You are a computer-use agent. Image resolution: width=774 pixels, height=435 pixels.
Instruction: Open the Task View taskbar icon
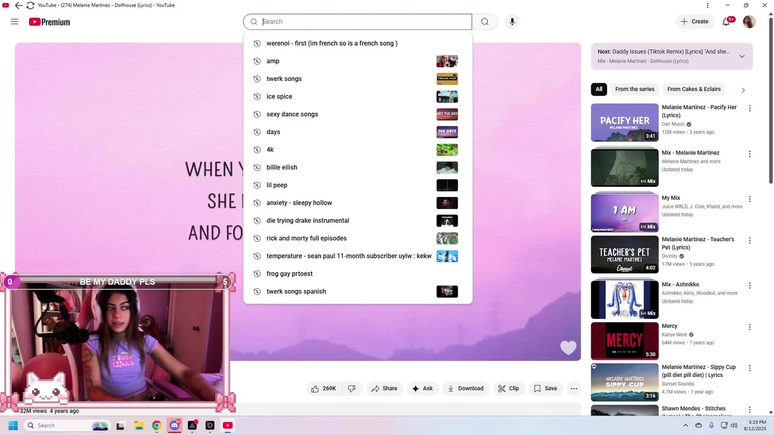(x=120, y=425)
